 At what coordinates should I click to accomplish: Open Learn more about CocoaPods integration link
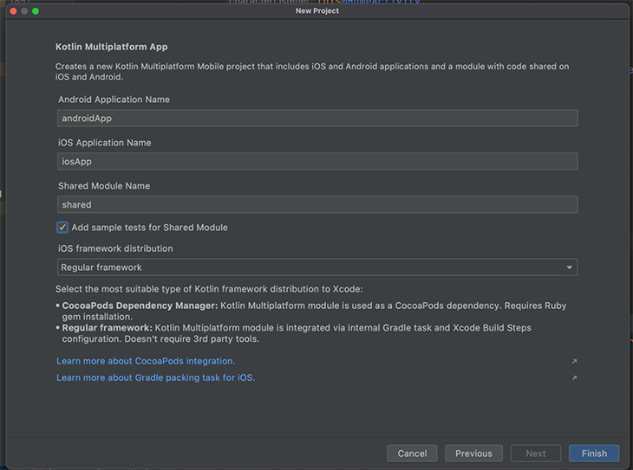146,361
